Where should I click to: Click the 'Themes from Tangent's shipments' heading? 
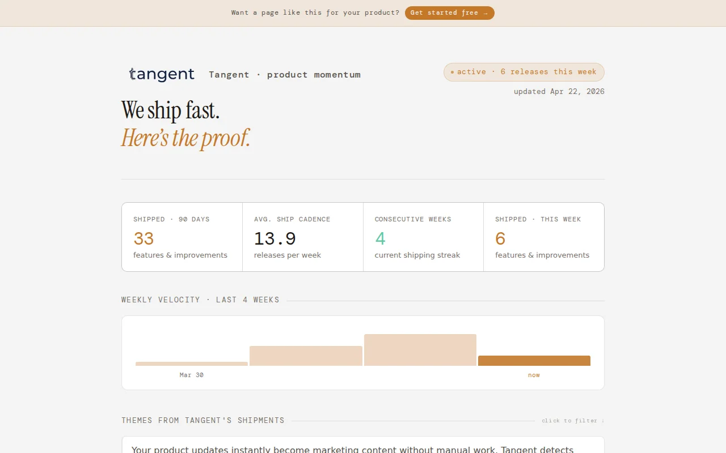203,420
